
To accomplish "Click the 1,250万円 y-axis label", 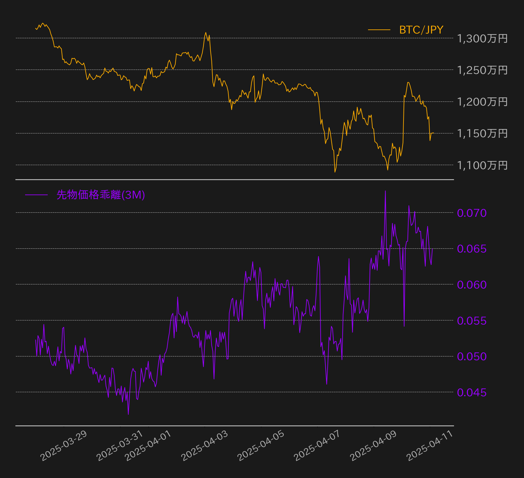I will 482,70.
